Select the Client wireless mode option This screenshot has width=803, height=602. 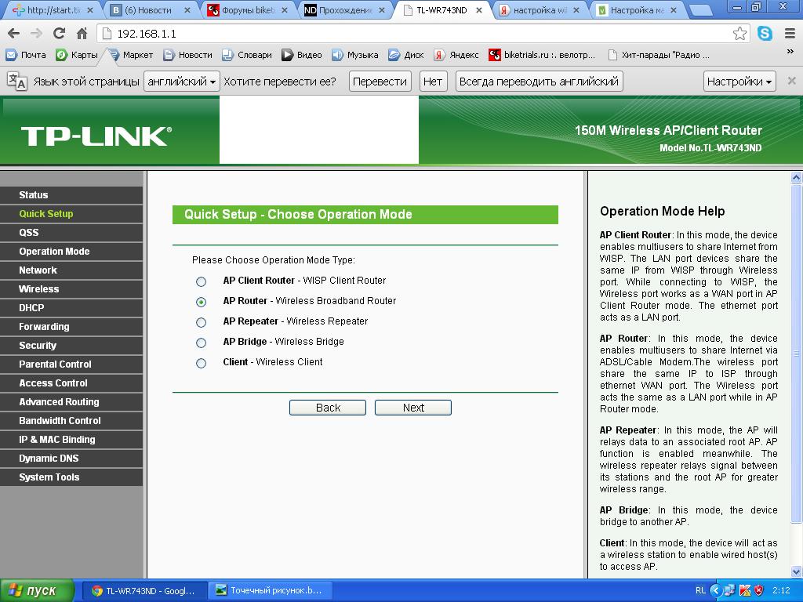click(202, 363)
